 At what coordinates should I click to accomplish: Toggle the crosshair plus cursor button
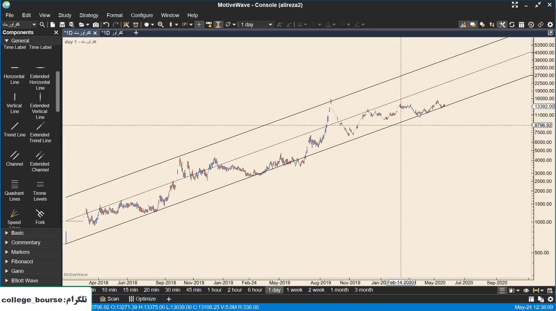click(x=199, y=25)
